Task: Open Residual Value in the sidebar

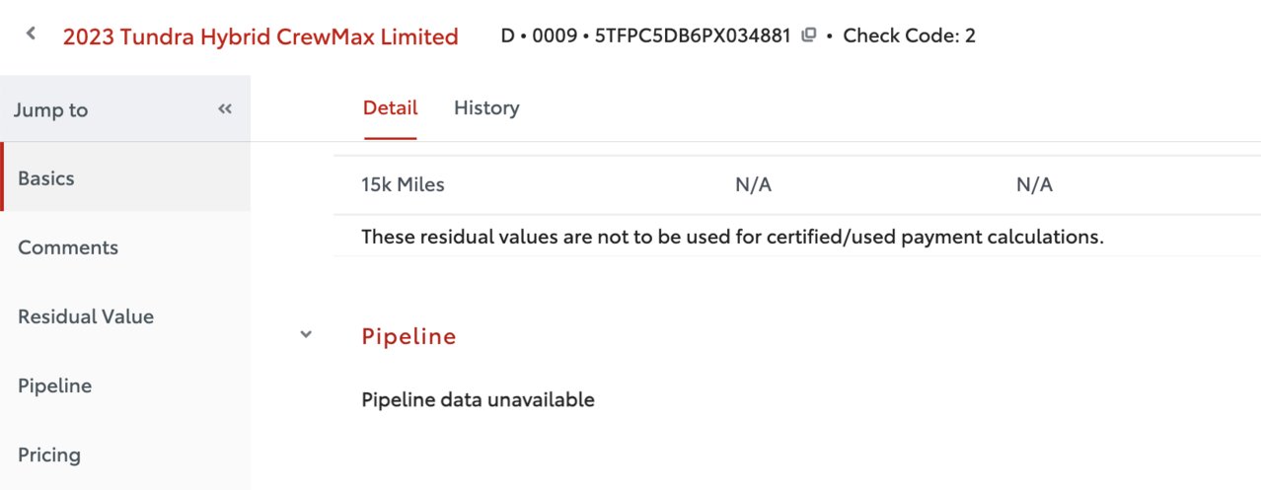Action: pos(125,315)
